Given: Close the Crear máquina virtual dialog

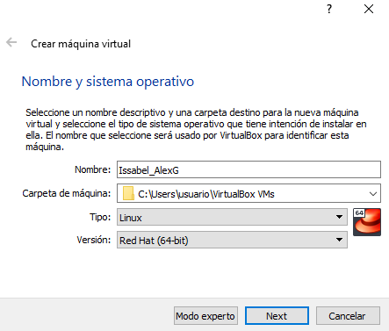Looking at the screenshot, I should click(369, 9).
